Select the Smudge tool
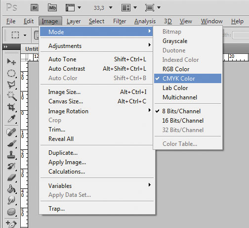The image size is (249, 228). click(11, 200)
